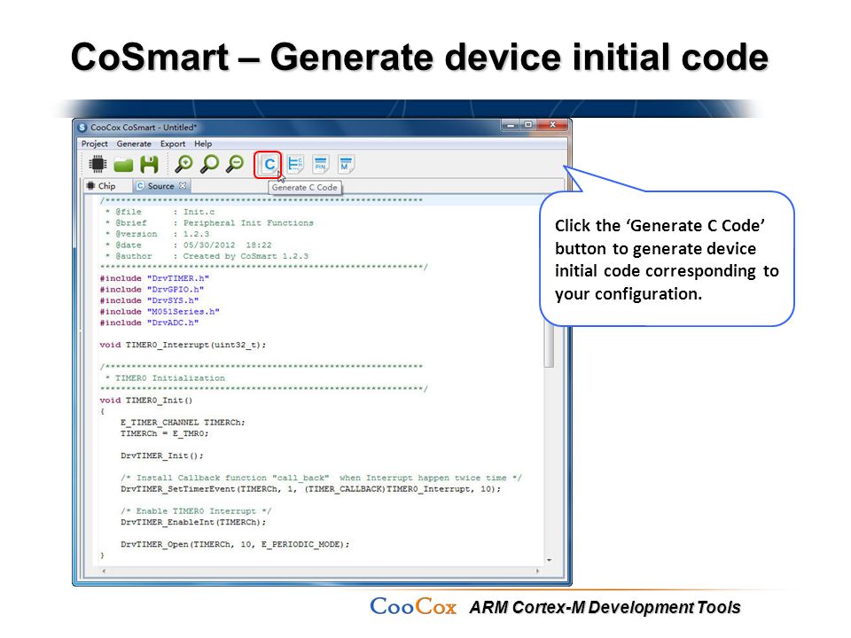
Task: Minimize the CoSmart window
Action: 511,125
